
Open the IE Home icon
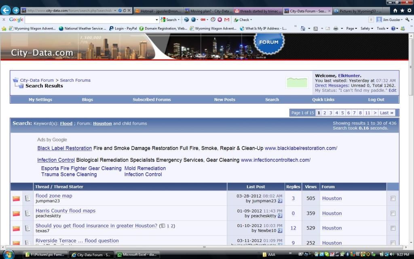coord(395,11)
